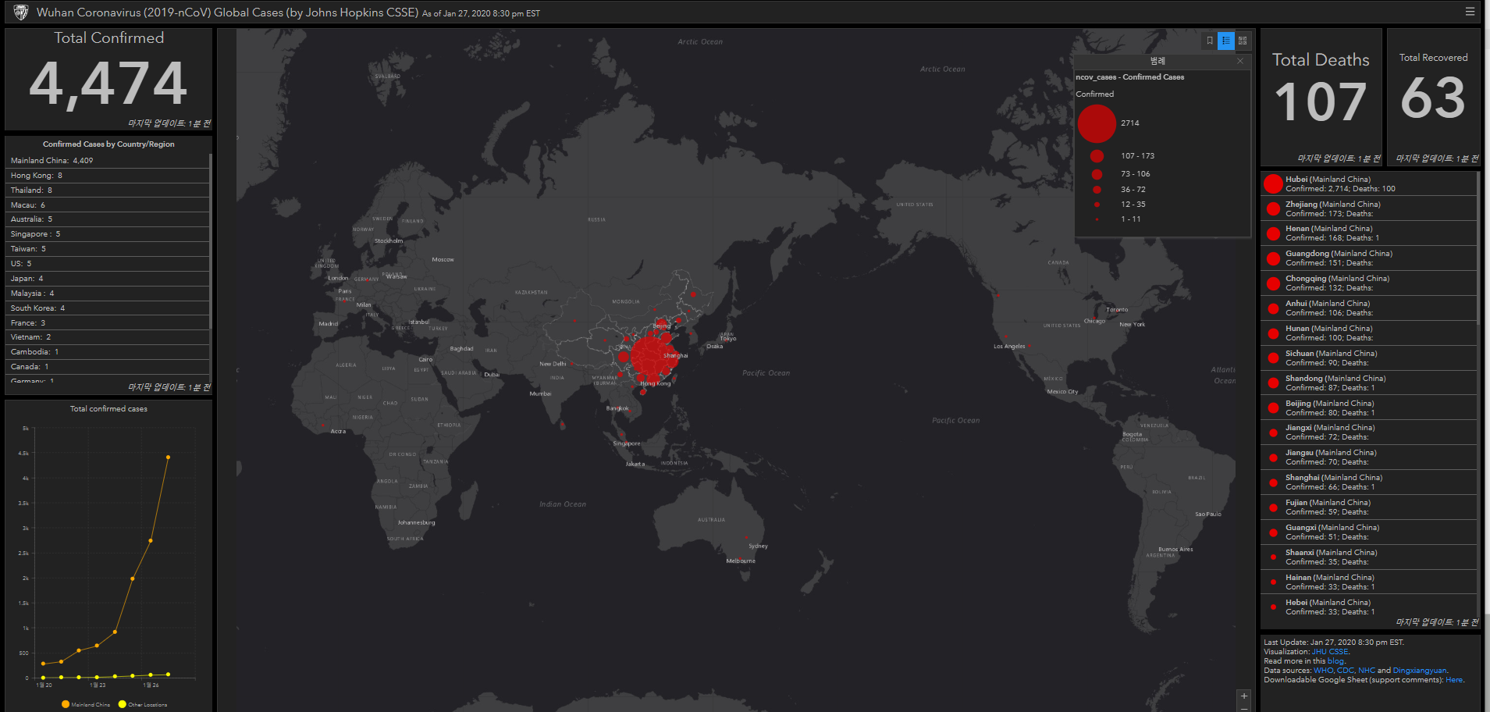Screen dimensions: 1490x712
Task: Select the Zhejiang province row
Action: 1368,209
